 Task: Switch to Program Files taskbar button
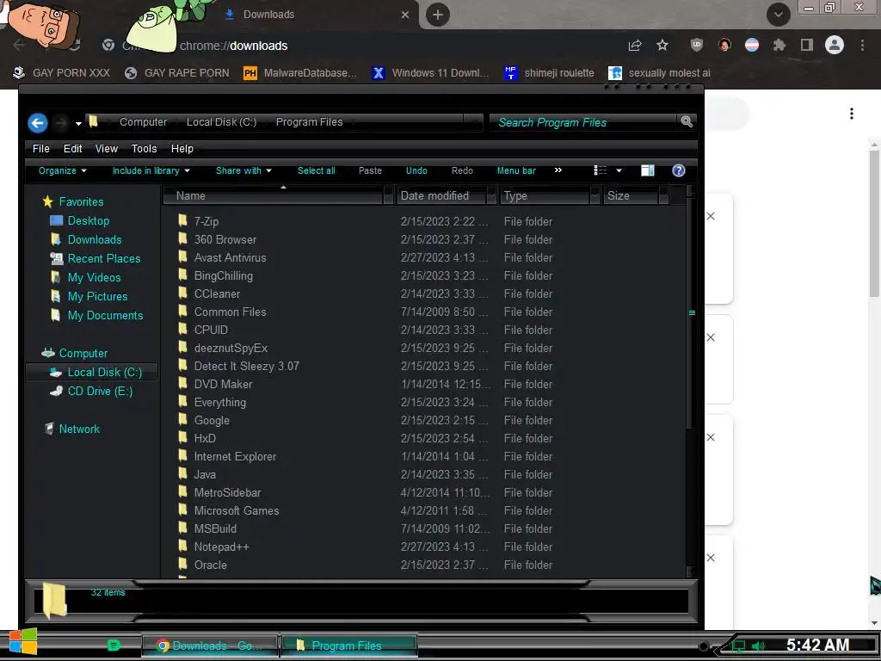(348, 646)
